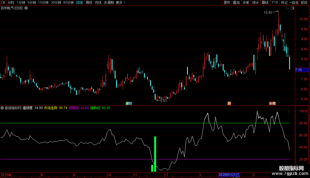Click the 强势线: 80.00 readout
This screenshot has width=310, height=178.
pyautogui.click(x=100, y=108)
